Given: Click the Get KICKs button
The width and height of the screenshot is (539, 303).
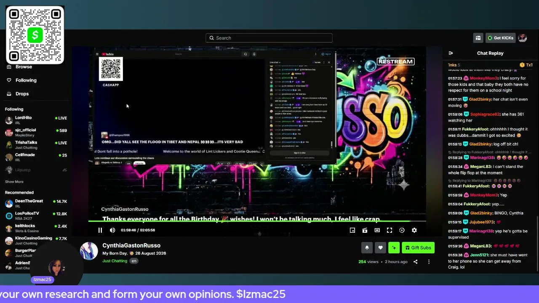Looking at the screenshot, I should (501, 38).
